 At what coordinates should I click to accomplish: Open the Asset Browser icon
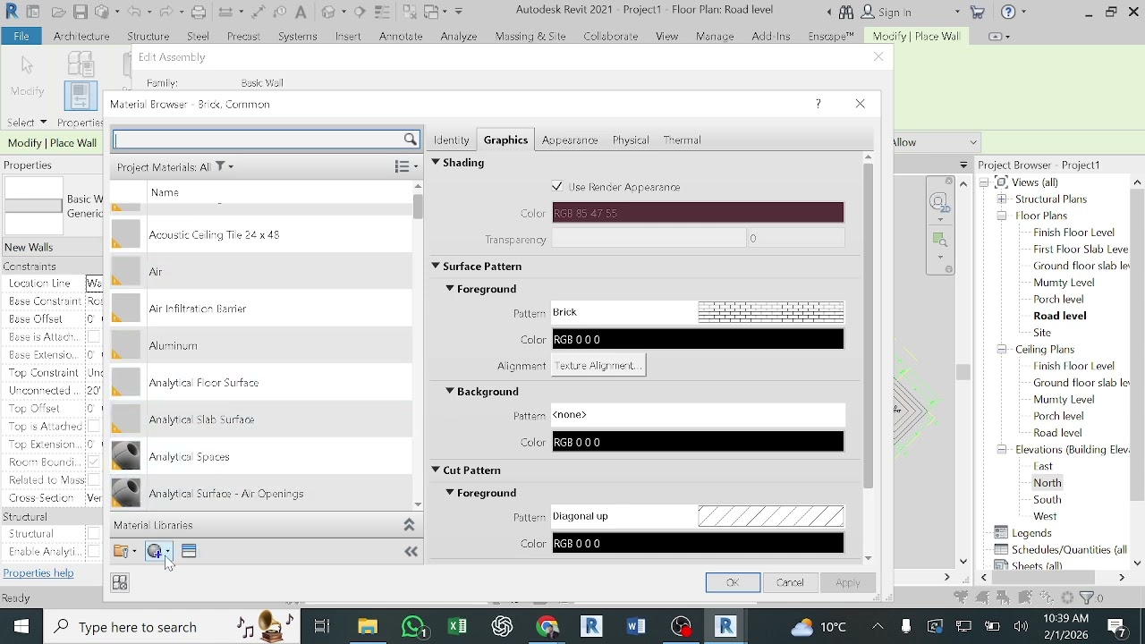tap(189, 552)
